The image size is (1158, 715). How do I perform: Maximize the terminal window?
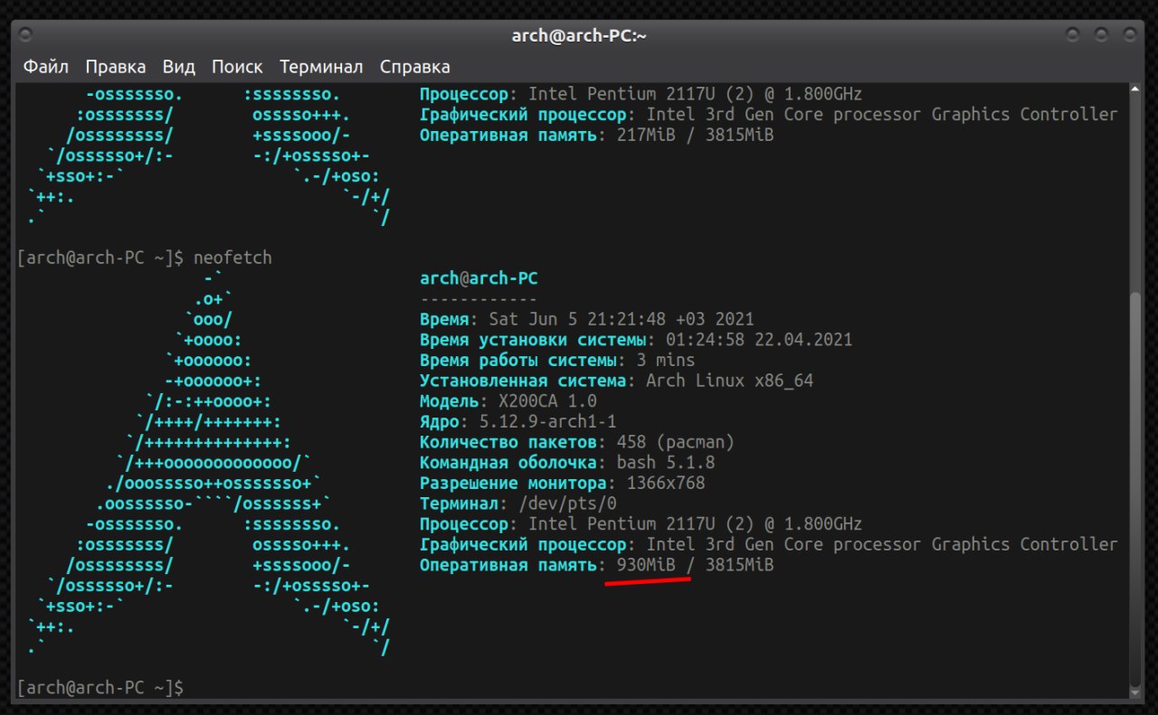pos(1101,35)
